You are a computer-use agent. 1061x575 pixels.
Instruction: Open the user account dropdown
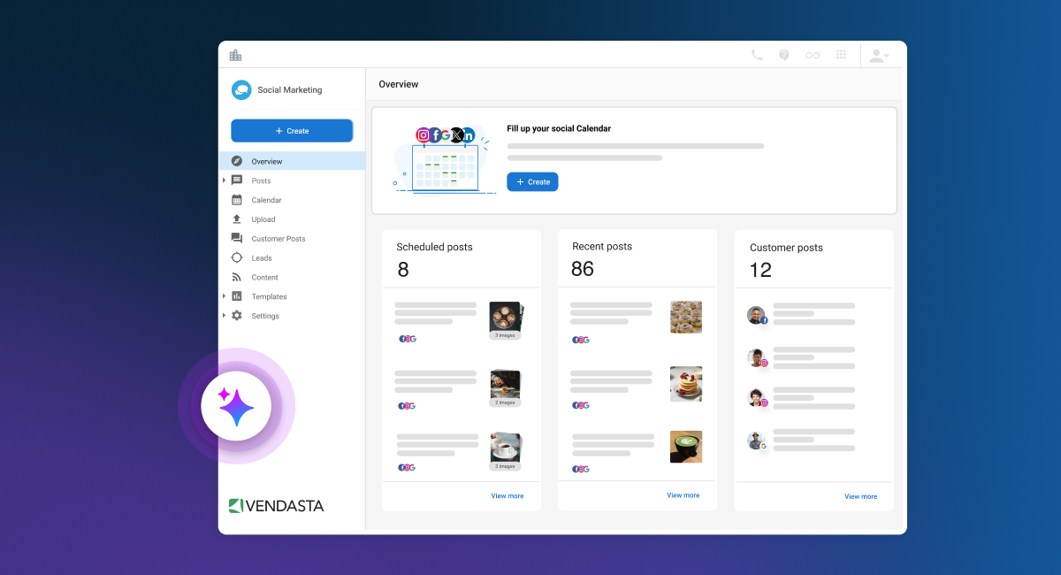click(879, 56)
